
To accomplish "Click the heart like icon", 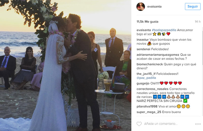I will tap(139, 124).
